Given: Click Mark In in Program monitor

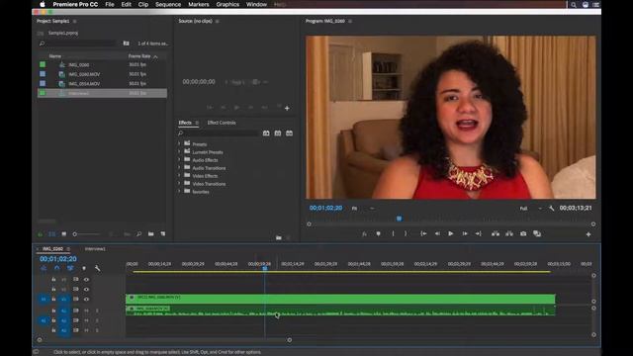Looking at the screenshot, I should 393,233.
